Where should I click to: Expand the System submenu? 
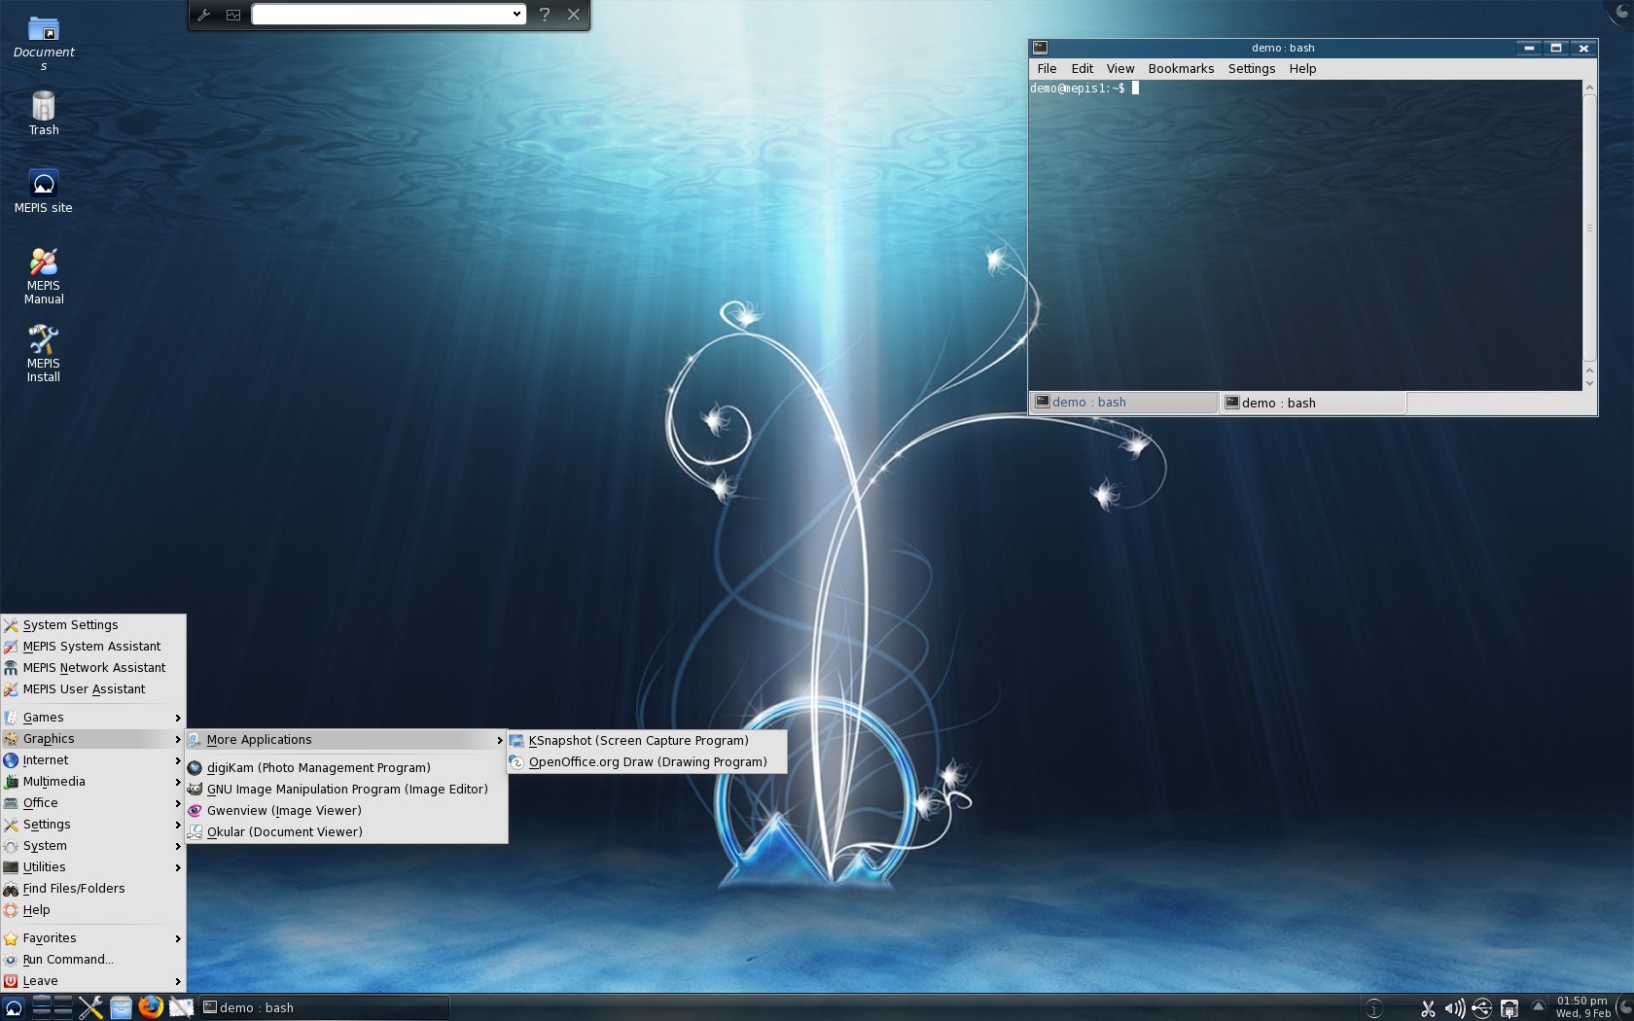click(93, 846)
